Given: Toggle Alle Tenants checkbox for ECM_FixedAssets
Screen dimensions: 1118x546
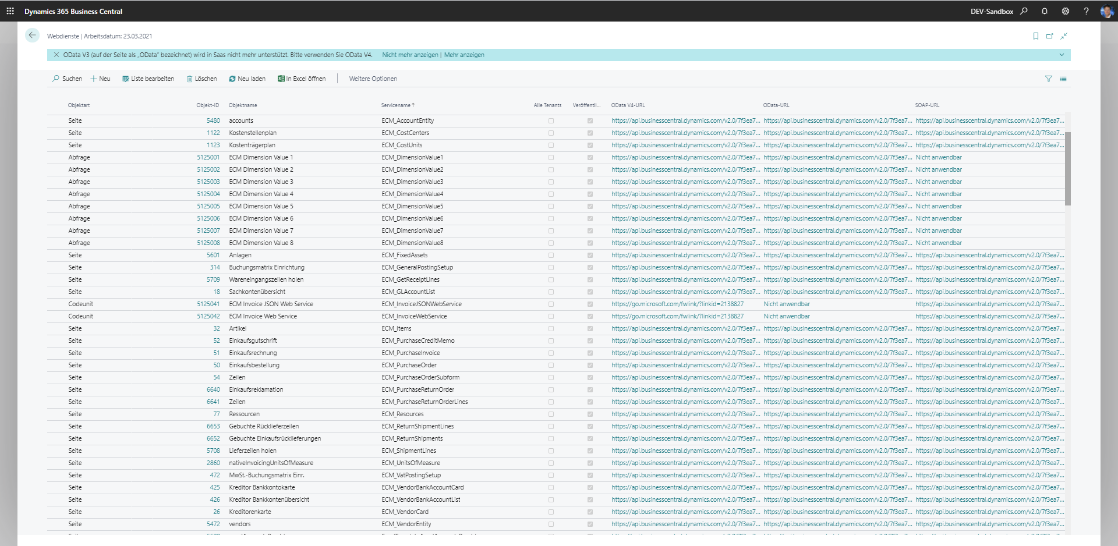Looking at the screenshot, I should coord(551,256).
